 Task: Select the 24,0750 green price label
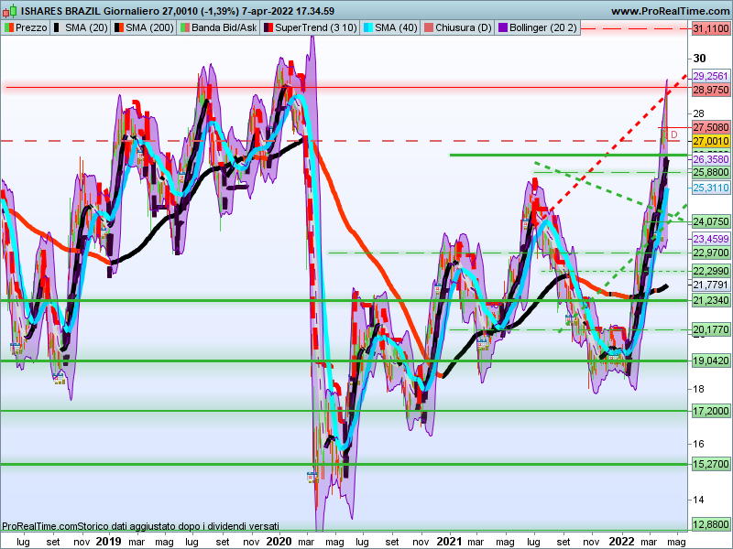[x=711, y=221]
